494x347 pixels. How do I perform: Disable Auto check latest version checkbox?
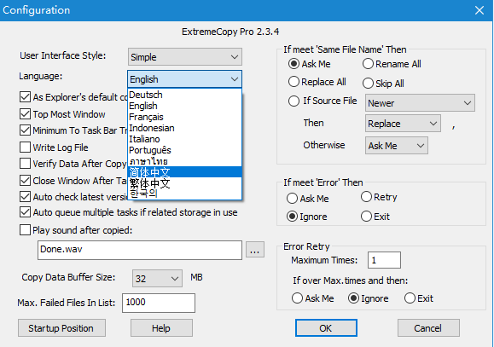[x=25, y=197]
